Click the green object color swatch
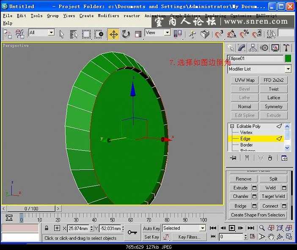297x250 pixels. 288,58
